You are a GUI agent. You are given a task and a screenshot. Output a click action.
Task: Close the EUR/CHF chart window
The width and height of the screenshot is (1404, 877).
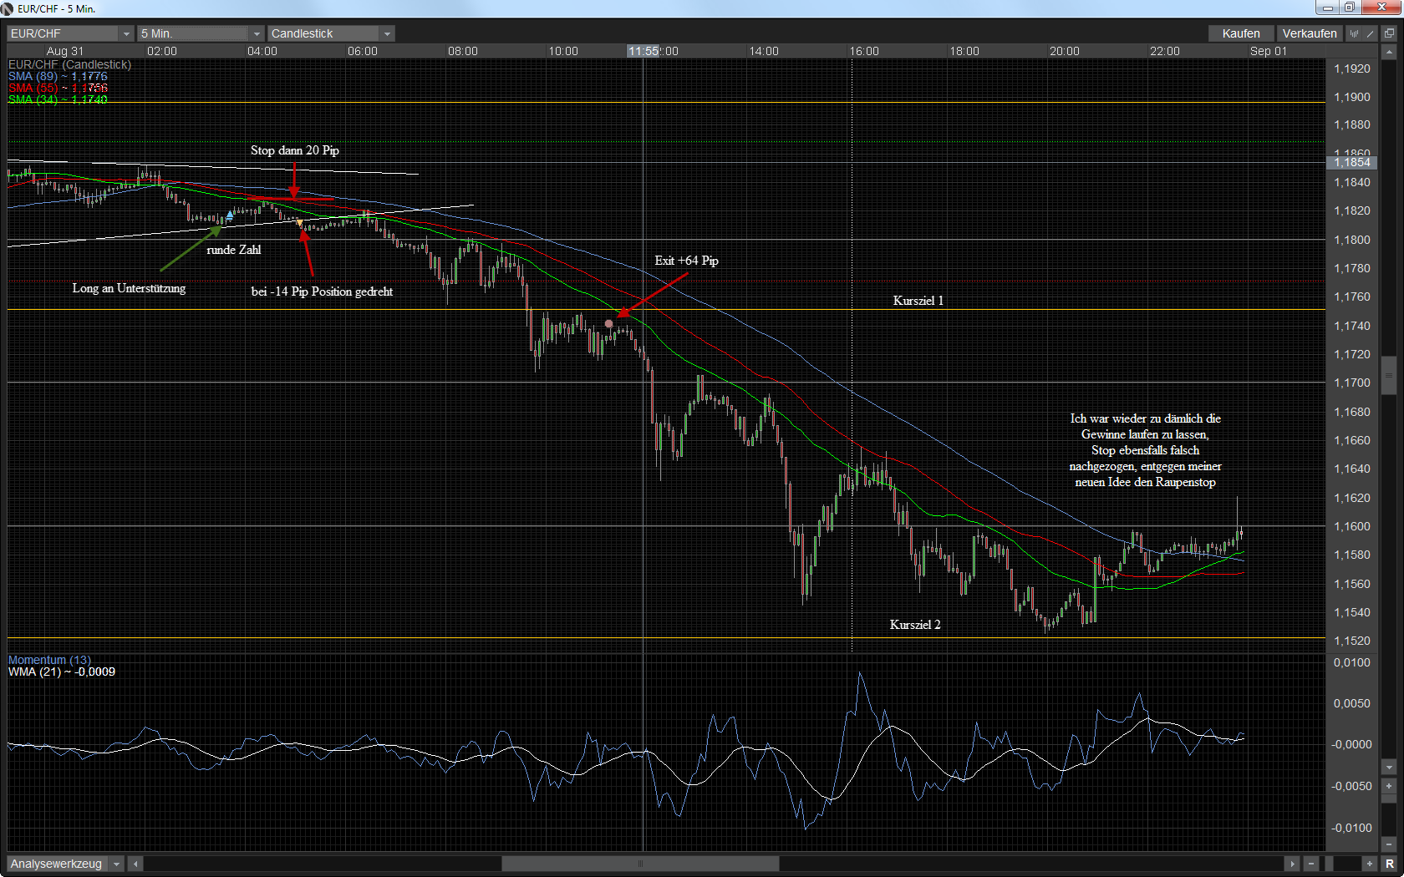click(1381, 8)
